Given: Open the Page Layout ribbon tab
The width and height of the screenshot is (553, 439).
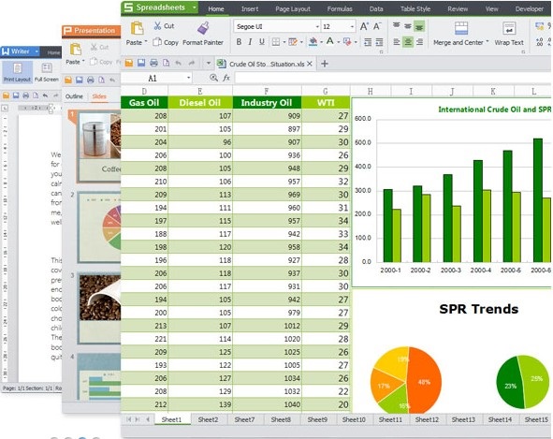Looking at the screenshot, I should [293, 8].
